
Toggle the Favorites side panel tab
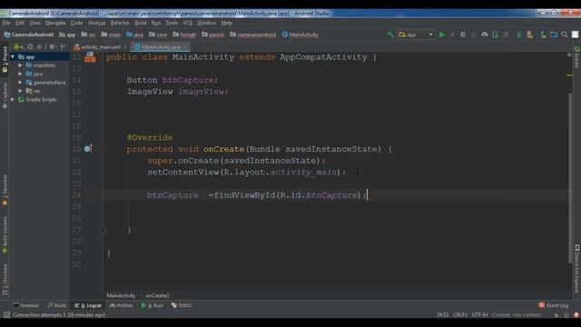(x=5, y=191)
